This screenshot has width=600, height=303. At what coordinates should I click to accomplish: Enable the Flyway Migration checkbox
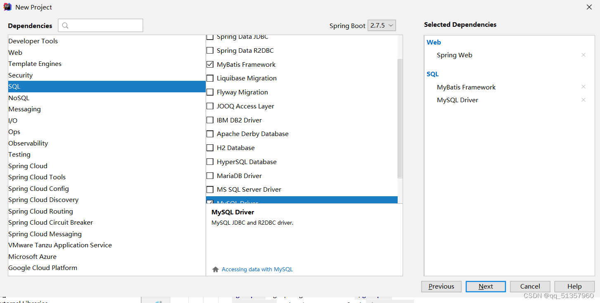click(210, 92)
